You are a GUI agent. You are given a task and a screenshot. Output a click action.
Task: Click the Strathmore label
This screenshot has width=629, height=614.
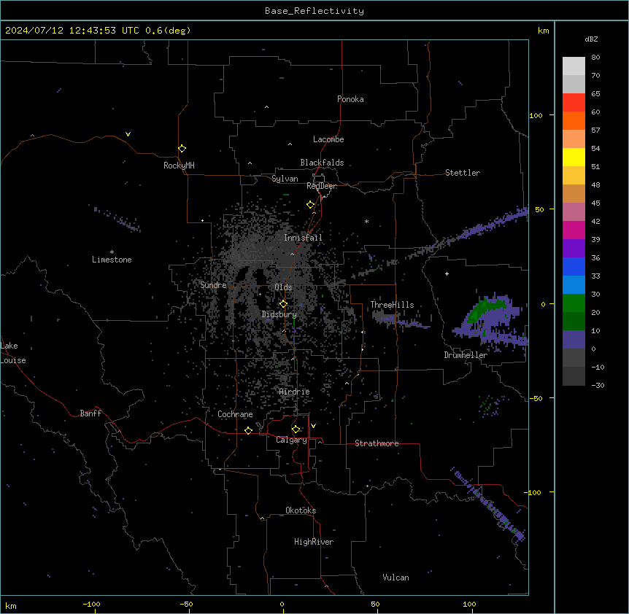coord(377,443)
